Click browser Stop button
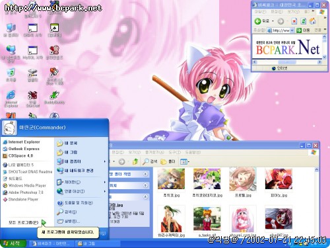 coord(294,21)
